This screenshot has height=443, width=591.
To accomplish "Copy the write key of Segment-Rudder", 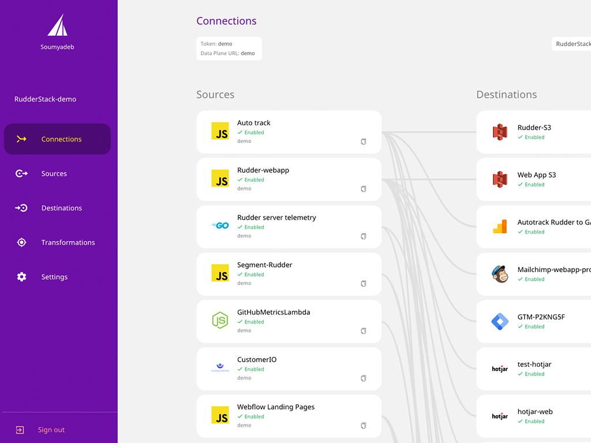I will [364, 283].
